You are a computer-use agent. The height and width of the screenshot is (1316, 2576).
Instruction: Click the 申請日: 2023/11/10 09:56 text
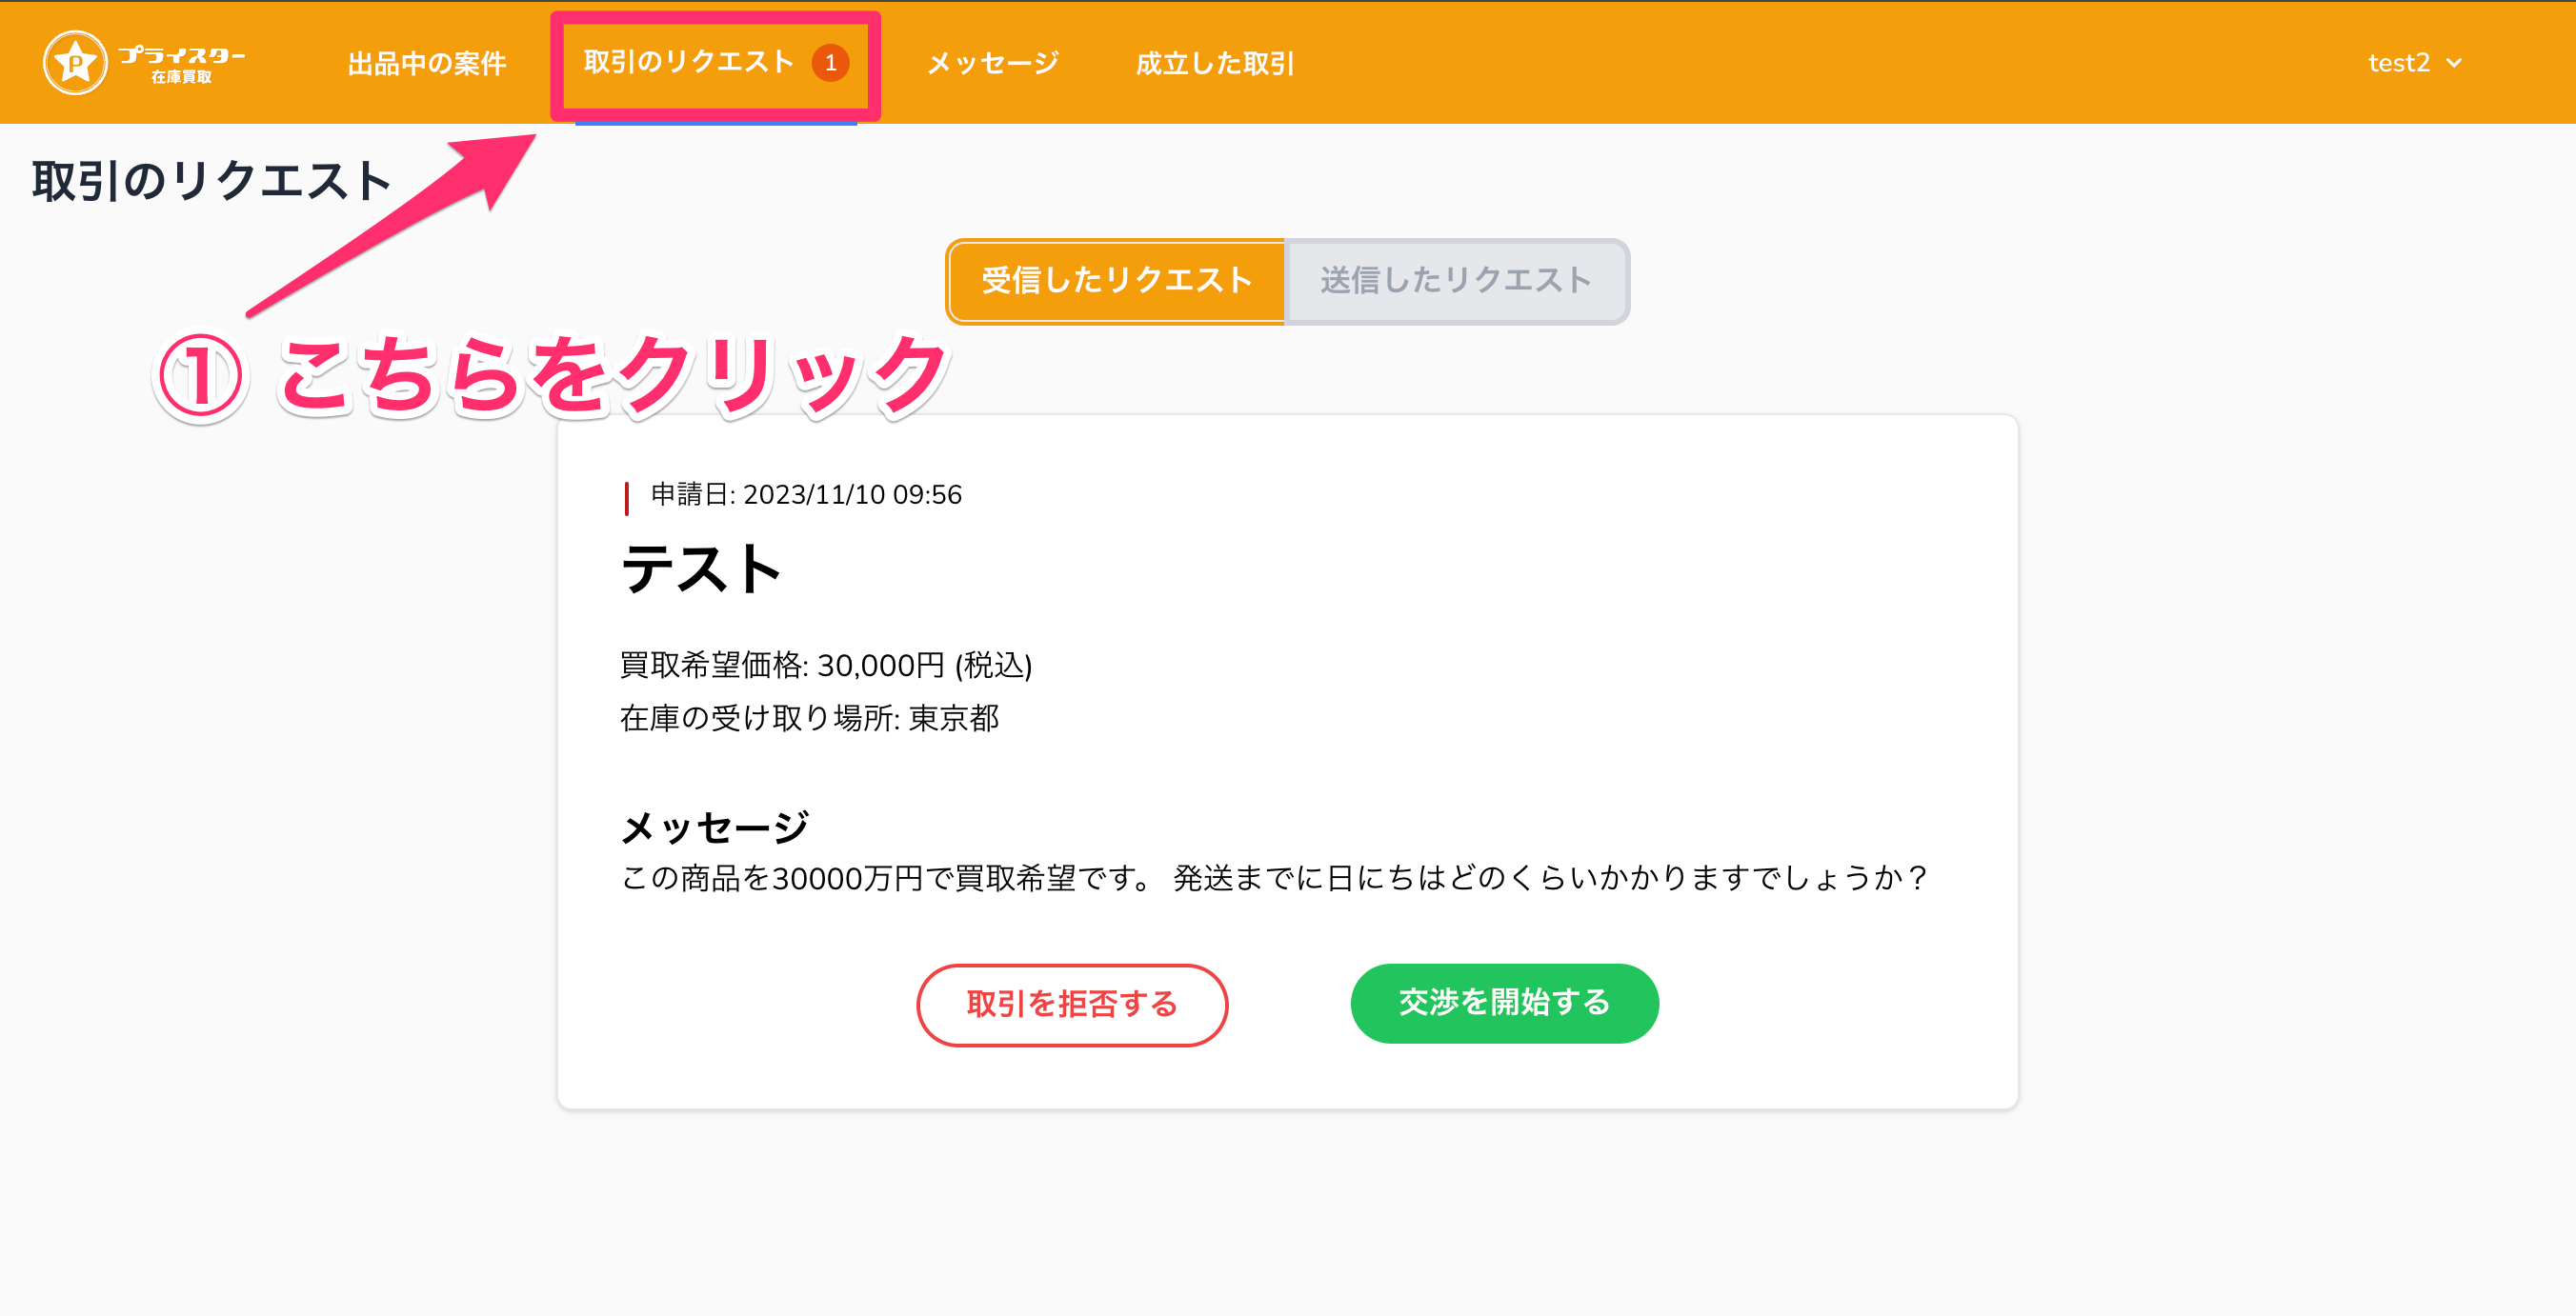(806, 494)
